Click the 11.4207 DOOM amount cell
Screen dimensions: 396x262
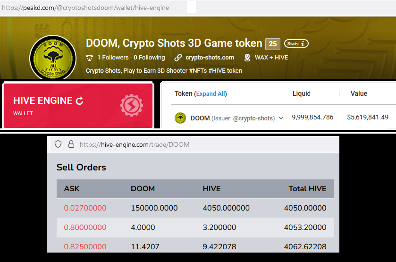coord(145,246)
